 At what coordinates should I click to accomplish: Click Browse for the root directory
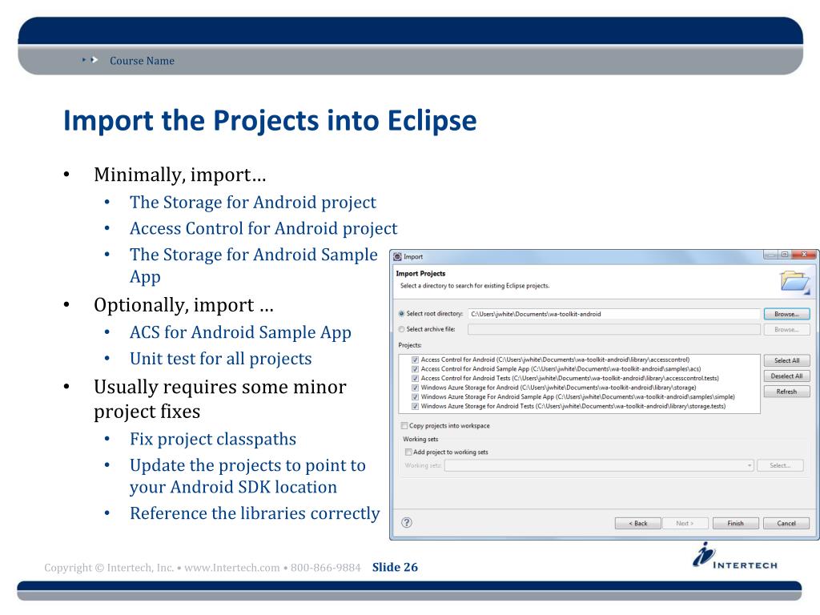(x=786, y=314)
